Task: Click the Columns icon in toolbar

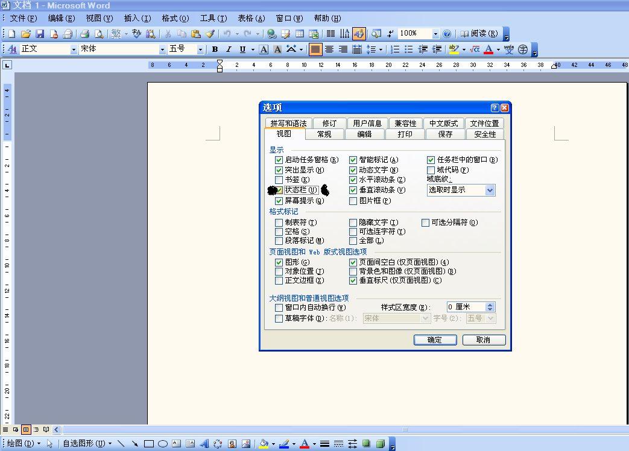Action: coord(330,34)
